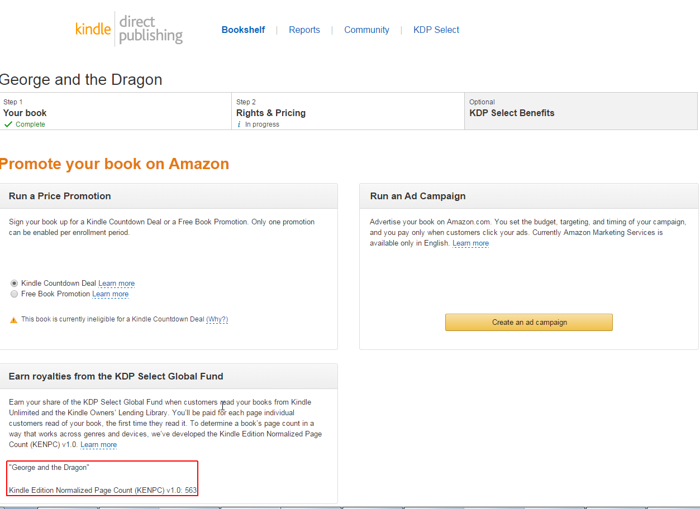This screenshot has height=509, width=700.
Task: Click Learn more in the Ad Campaign panel
Action: (x=470, y=243)
